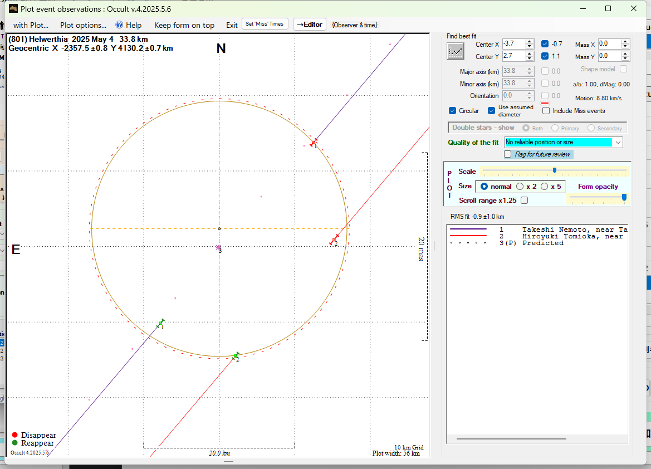Click the Scale slider handle

tap(555, 170)
